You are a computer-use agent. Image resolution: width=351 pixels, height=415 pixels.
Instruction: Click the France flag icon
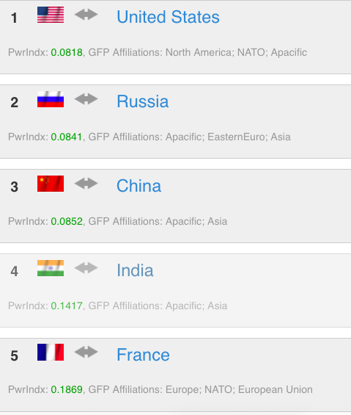pos(51,353)
